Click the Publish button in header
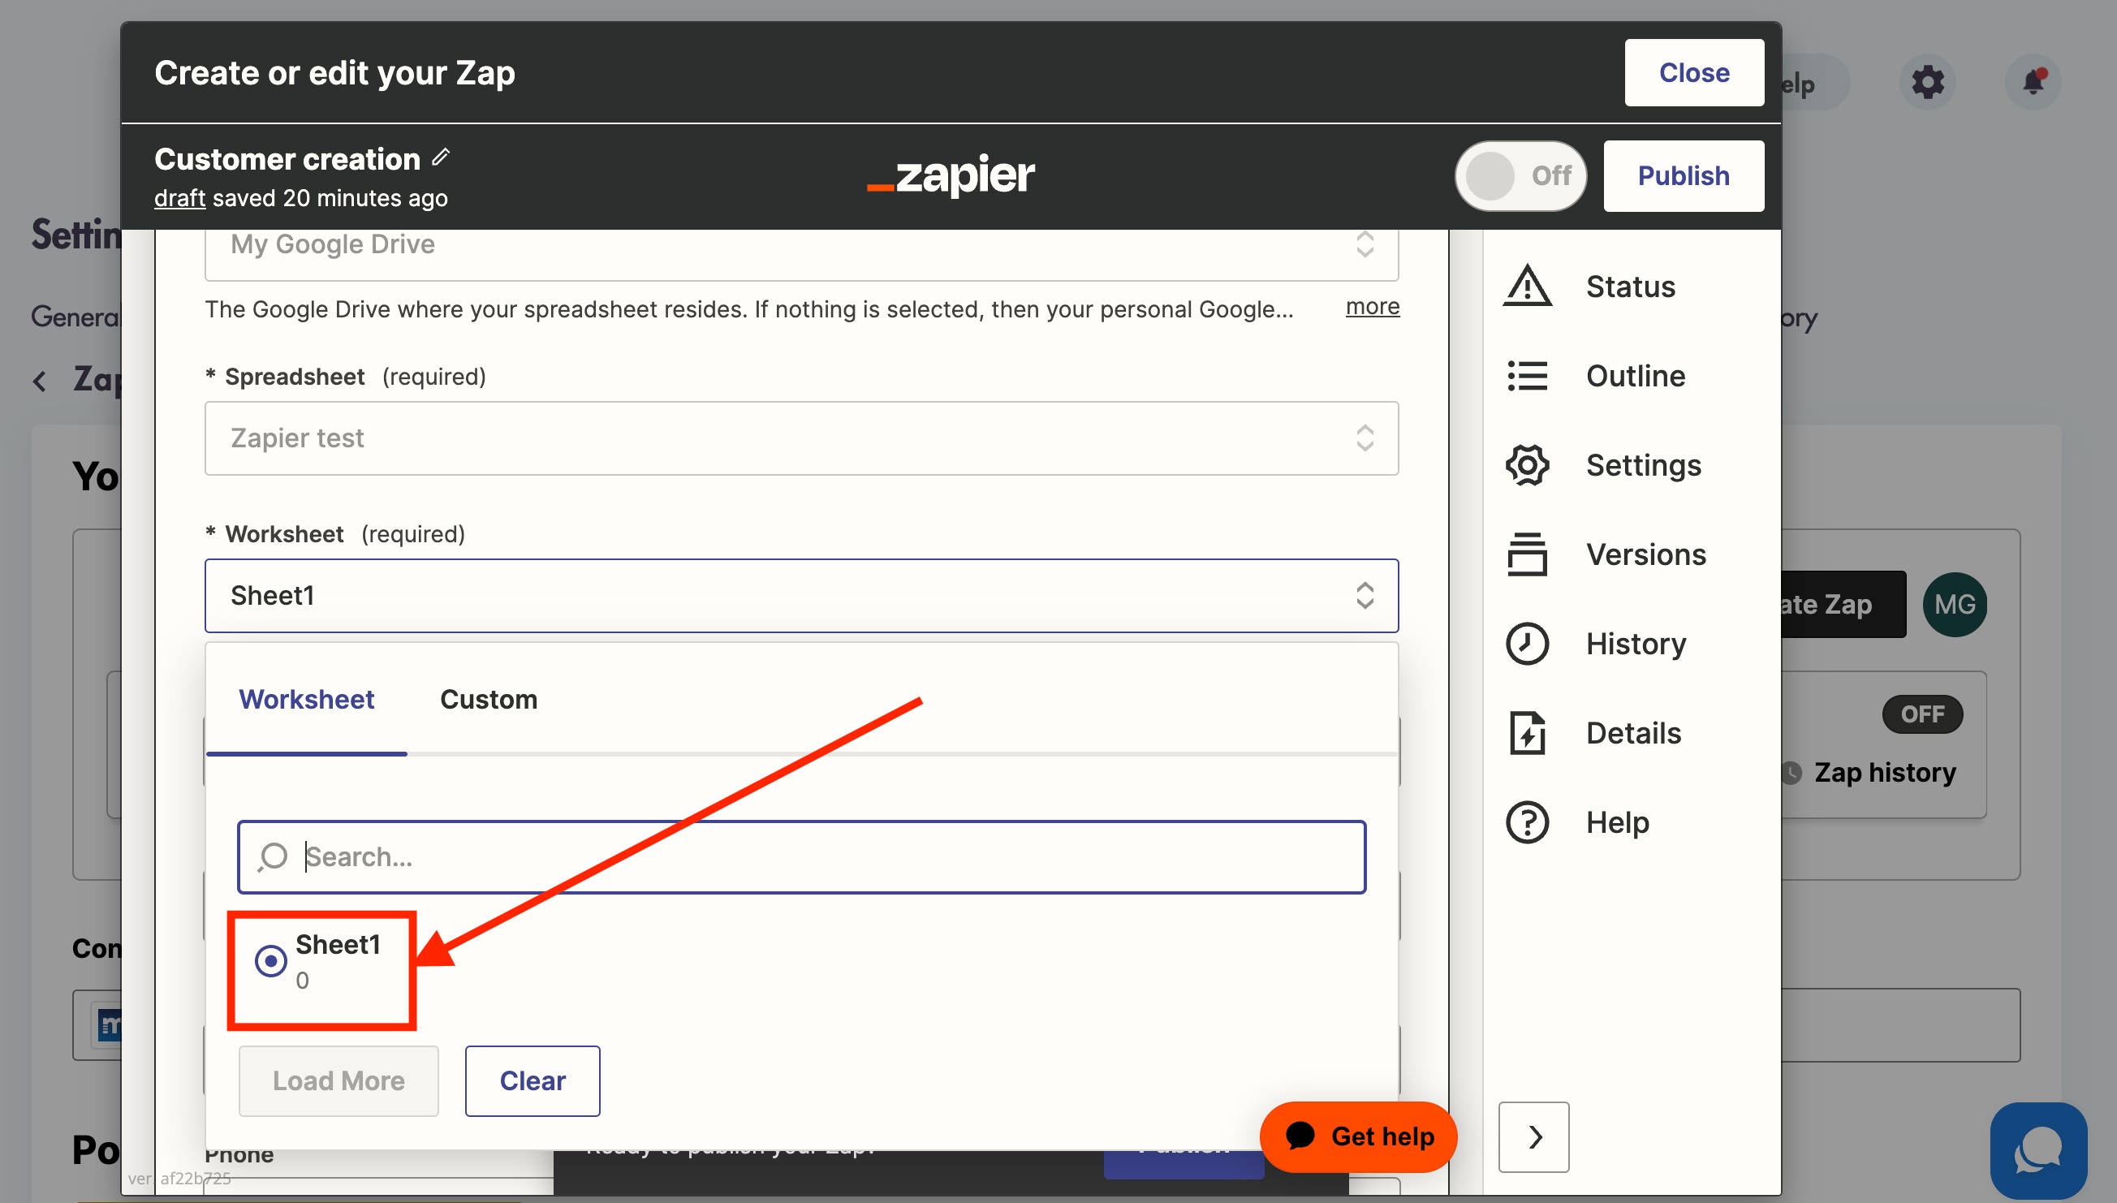 pos(1683,176)
